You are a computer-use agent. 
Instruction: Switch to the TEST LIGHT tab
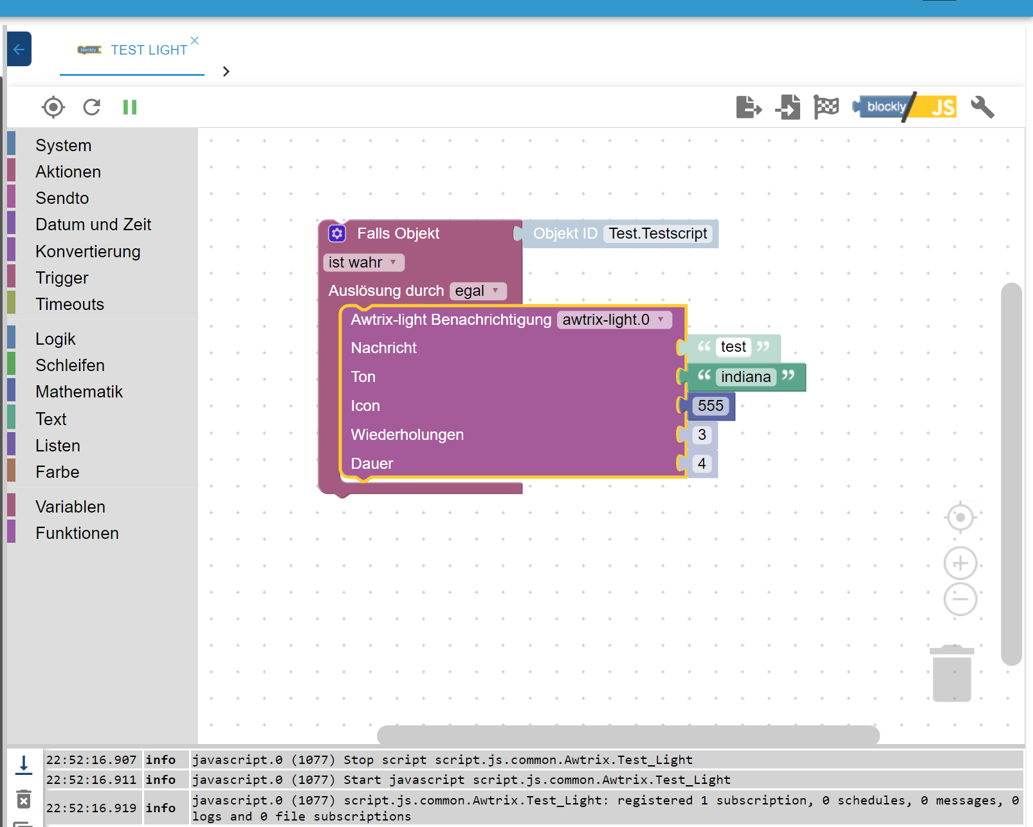click(133, 50)
